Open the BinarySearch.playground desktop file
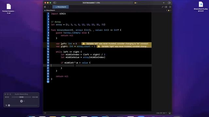The image size is (209, 117). 201,6
